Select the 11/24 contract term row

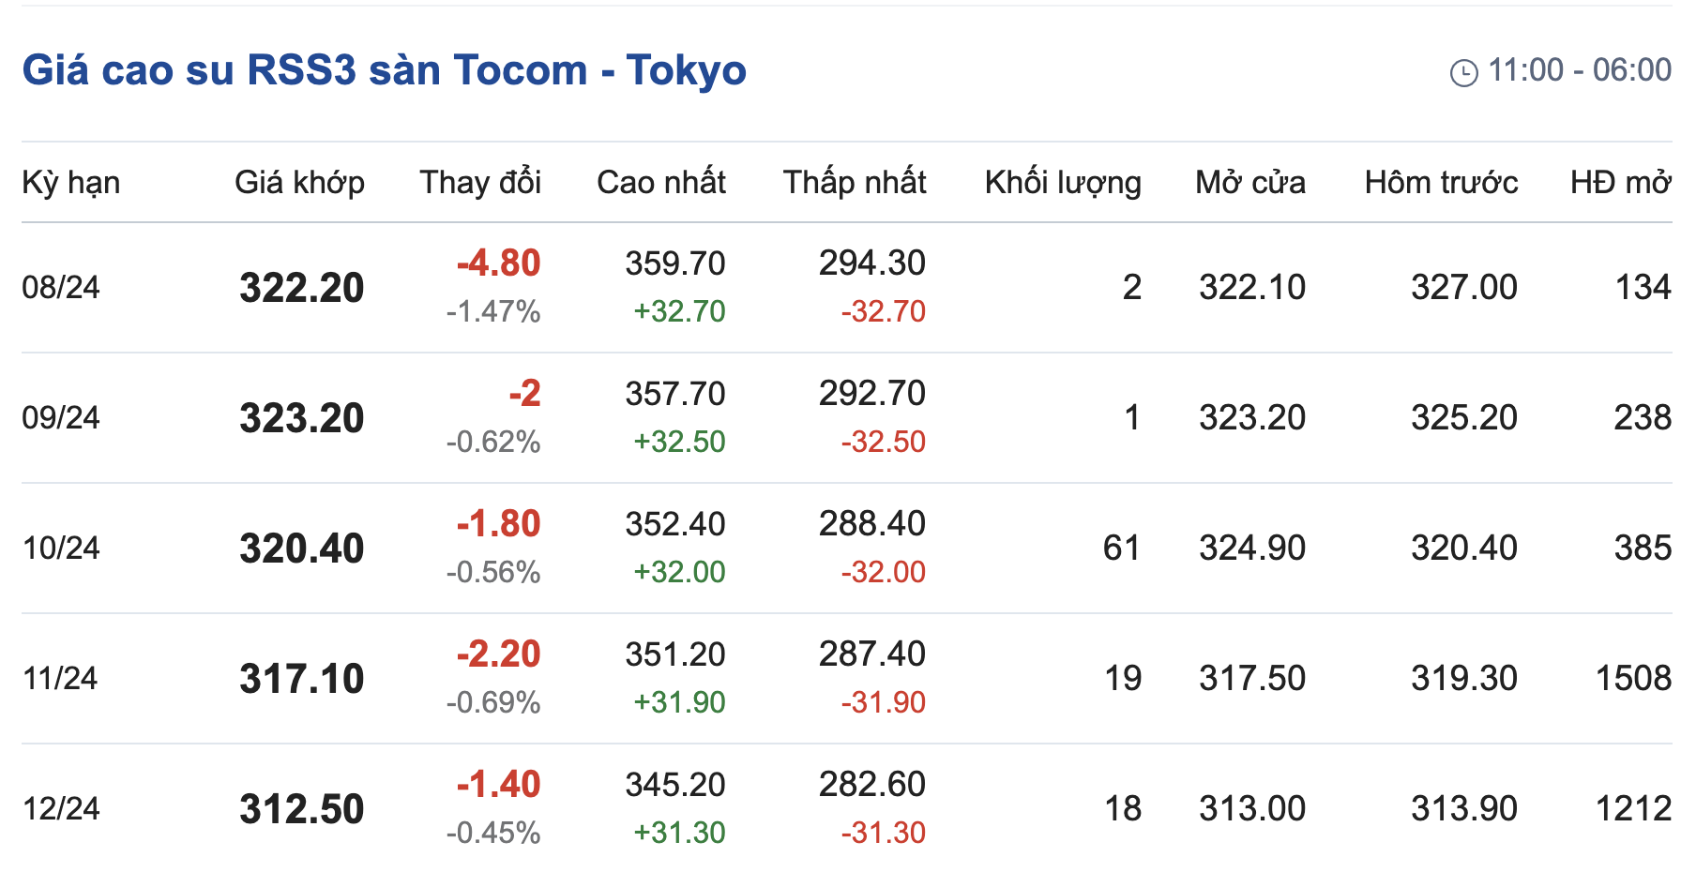[60, 678]
